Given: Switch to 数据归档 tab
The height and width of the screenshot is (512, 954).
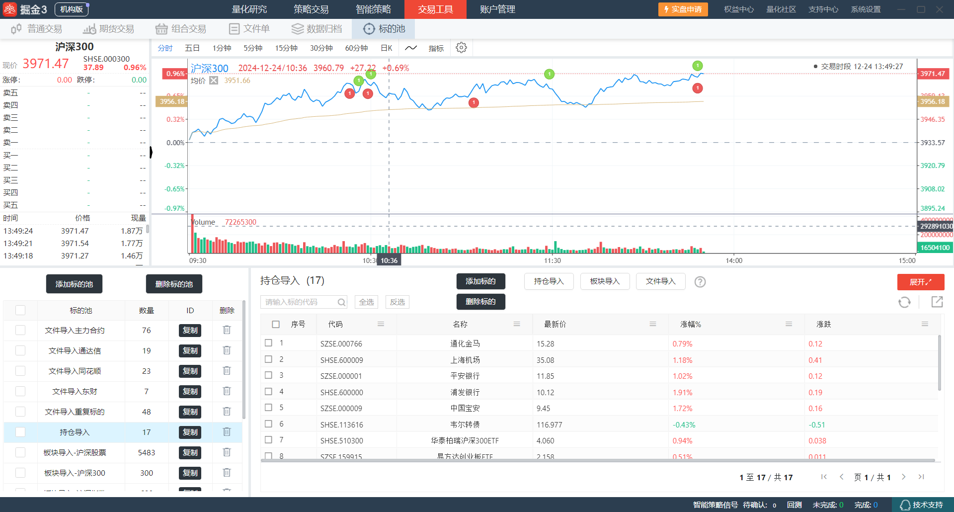Looking at the screenshot, I should 317,29.
